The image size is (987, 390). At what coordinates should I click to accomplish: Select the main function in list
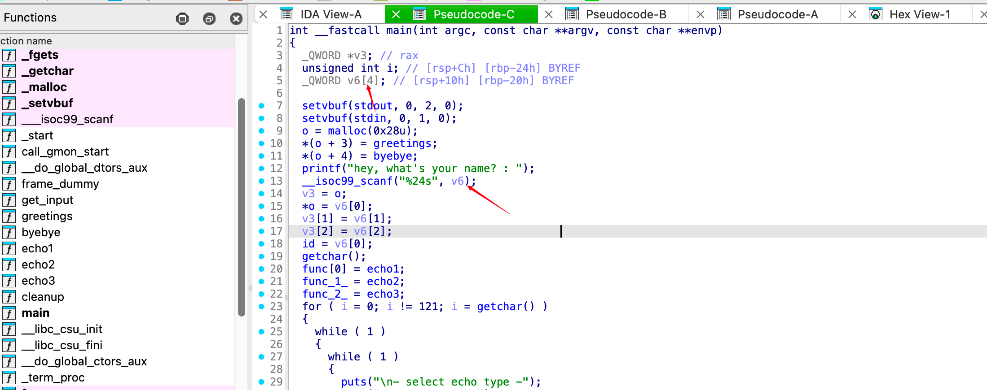tap(35, 313)
